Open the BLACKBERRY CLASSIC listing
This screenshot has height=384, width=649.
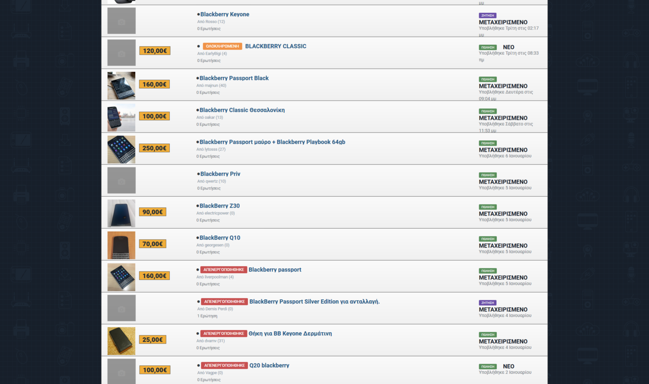click(276, 46)
